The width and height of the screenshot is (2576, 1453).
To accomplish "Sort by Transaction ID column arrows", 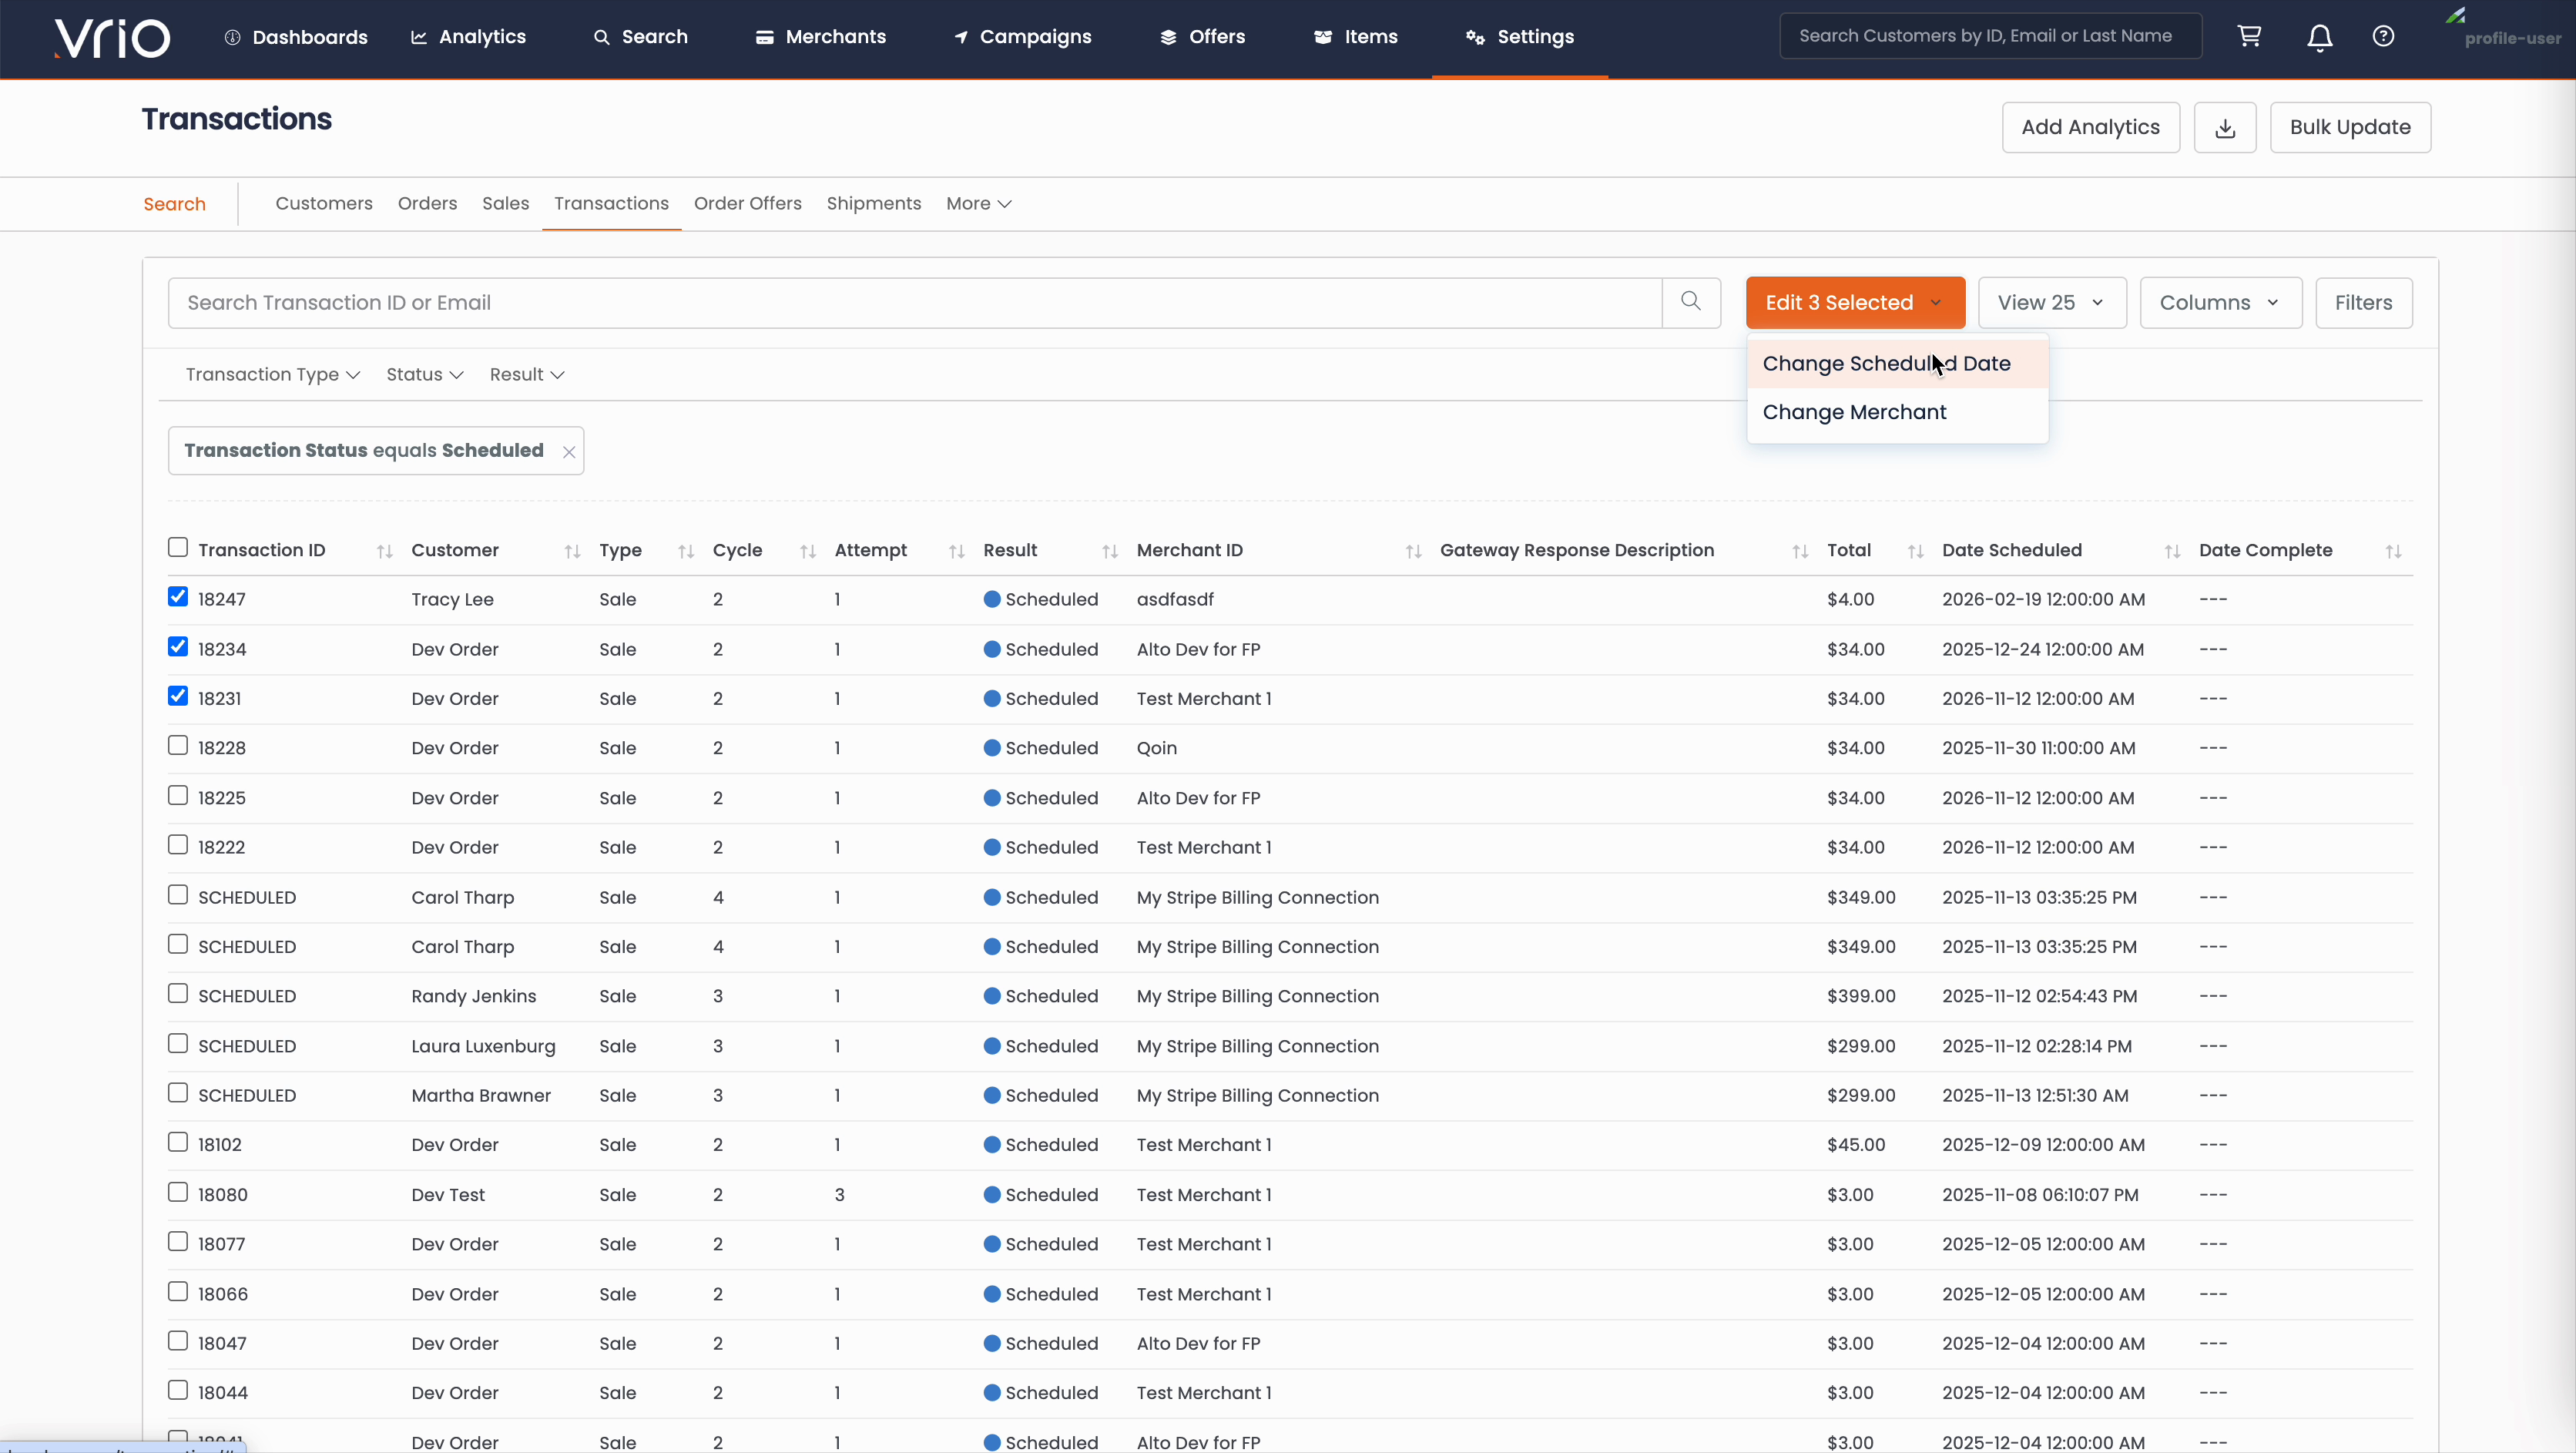I will point(384,552).
